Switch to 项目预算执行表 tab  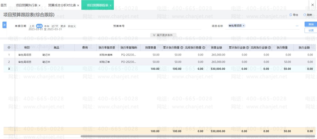(27, 5)
